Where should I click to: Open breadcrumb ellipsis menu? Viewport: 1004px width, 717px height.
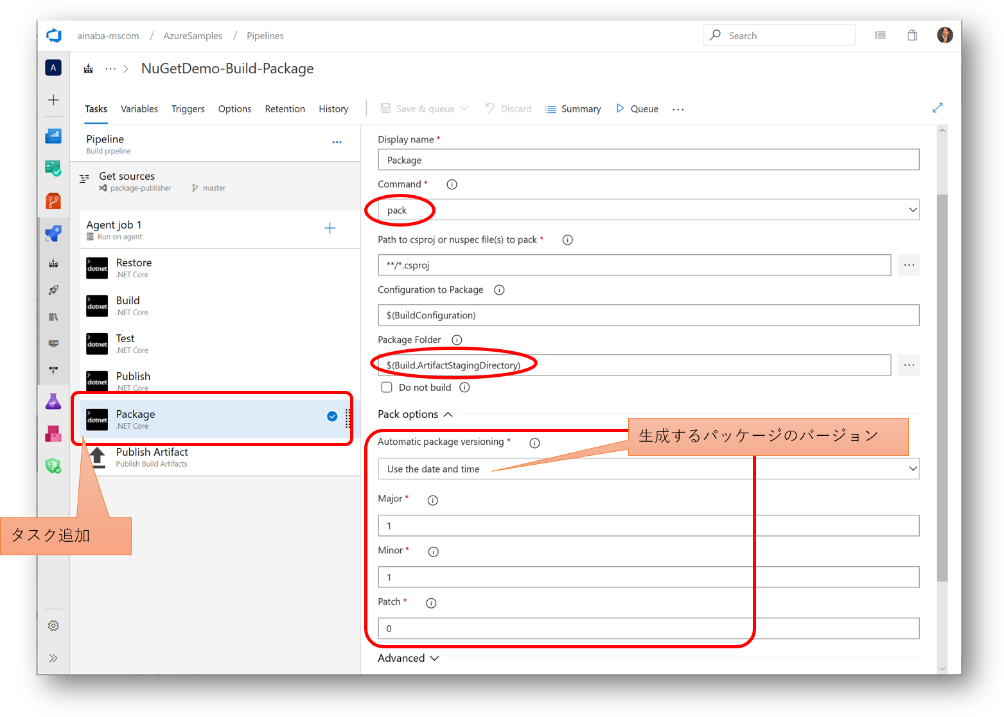(110, 68)
